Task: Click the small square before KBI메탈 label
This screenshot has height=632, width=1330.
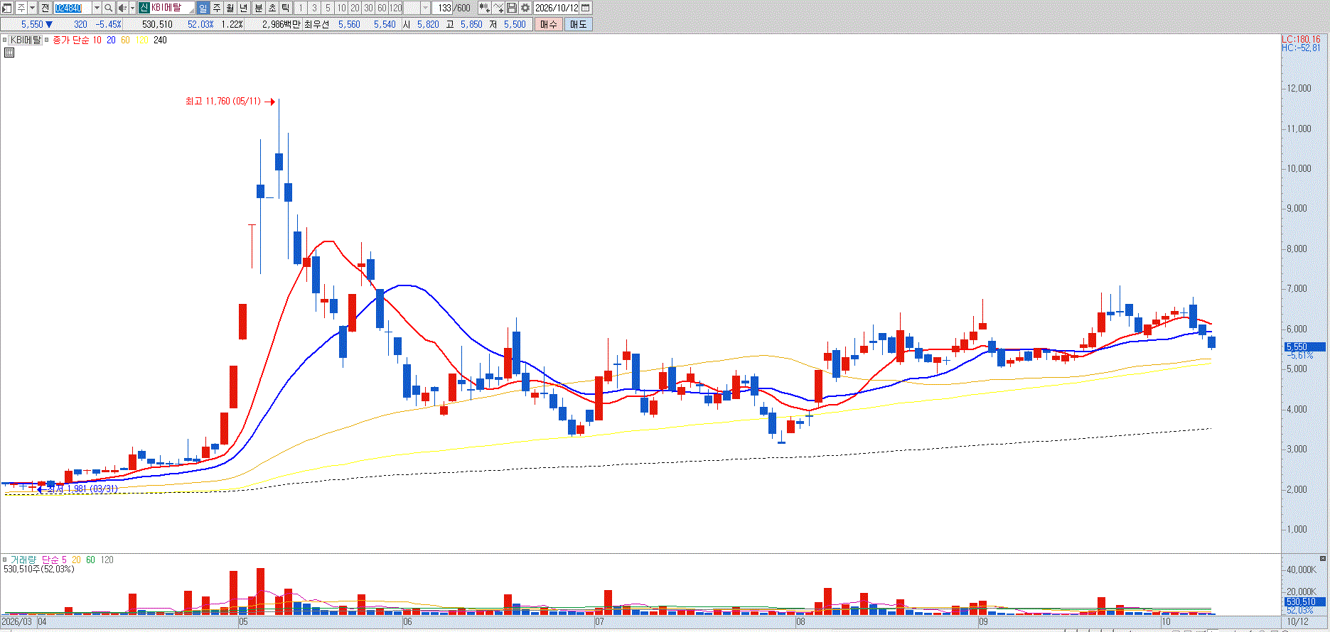Action: (5, 40)
